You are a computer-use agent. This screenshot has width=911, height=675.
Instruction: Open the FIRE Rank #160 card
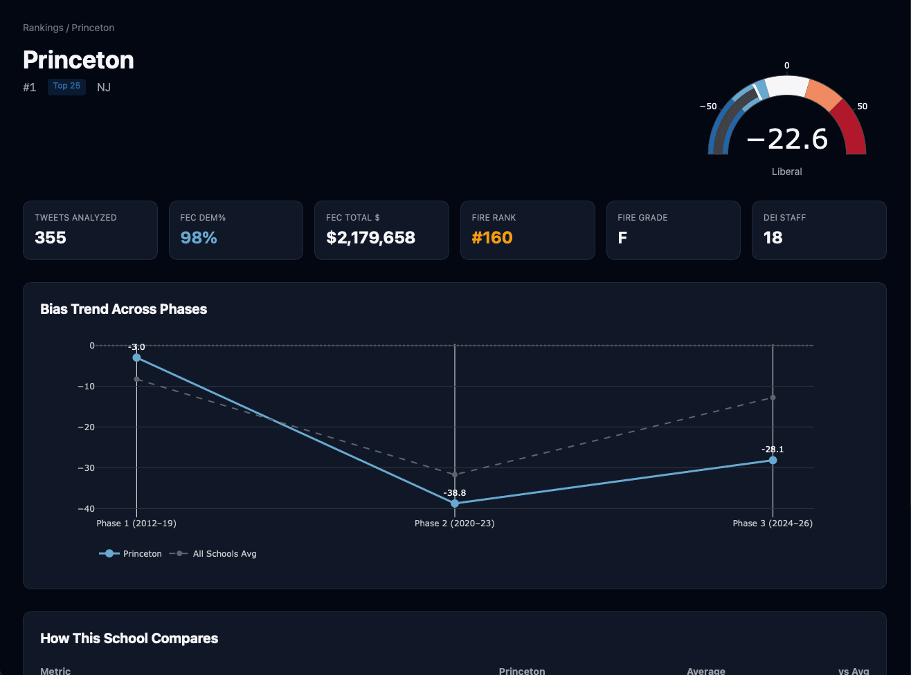(527, 230)
